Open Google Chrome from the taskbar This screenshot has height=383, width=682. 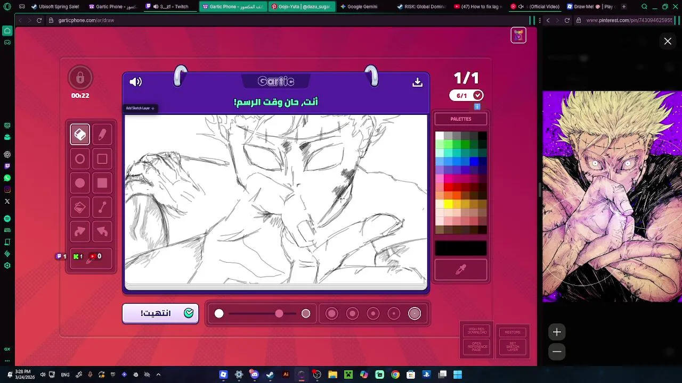coord(395,374)
